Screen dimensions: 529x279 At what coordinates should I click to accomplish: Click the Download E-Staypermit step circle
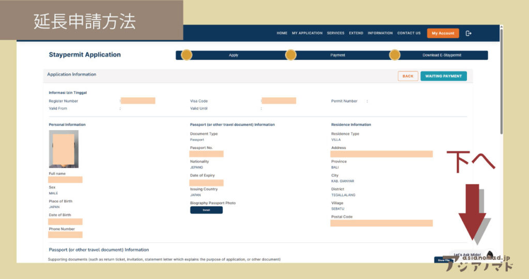[x=395, y=55]
